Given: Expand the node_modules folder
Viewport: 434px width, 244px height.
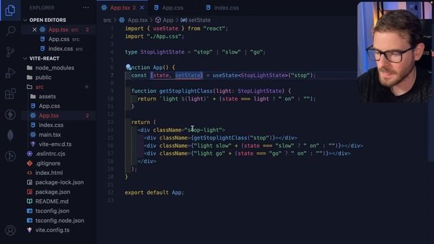Looking at the screenshot, I should tap(54, 68).
